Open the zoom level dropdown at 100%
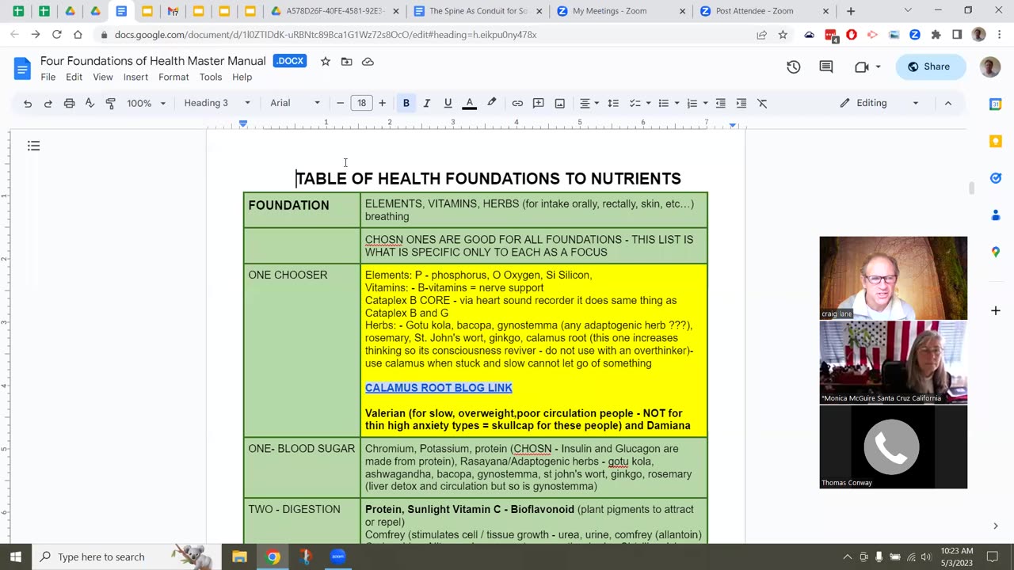This screenshot has height=570, width=1014. pos(147,103)
